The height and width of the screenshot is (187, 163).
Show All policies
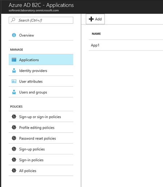click(x=41, y=170)
